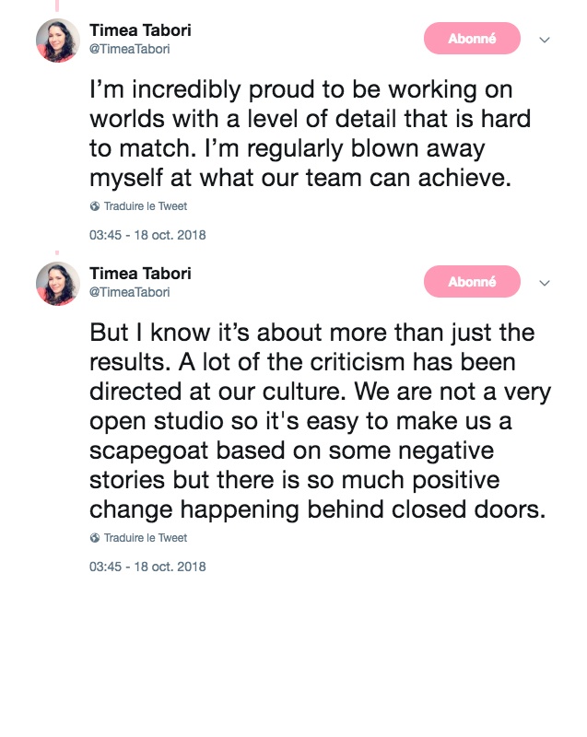Click the Timea Tabori name on the first tweet

[140, 30]
